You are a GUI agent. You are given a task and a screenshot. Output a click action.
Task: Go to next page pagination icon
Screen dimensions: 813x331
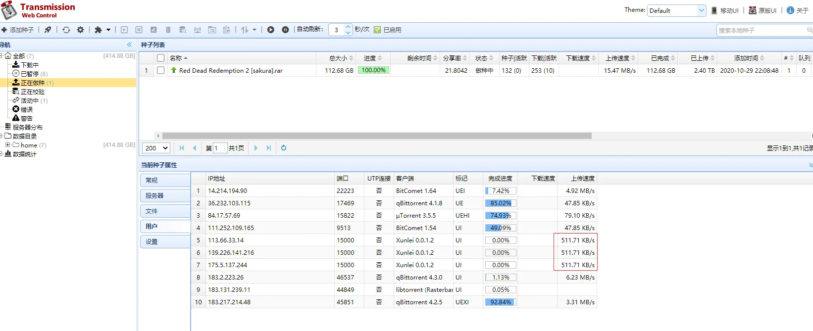tap(256, 148)
